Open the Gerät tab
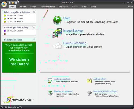The width and height of the screenshot is (134, 109). click(84, 7)
